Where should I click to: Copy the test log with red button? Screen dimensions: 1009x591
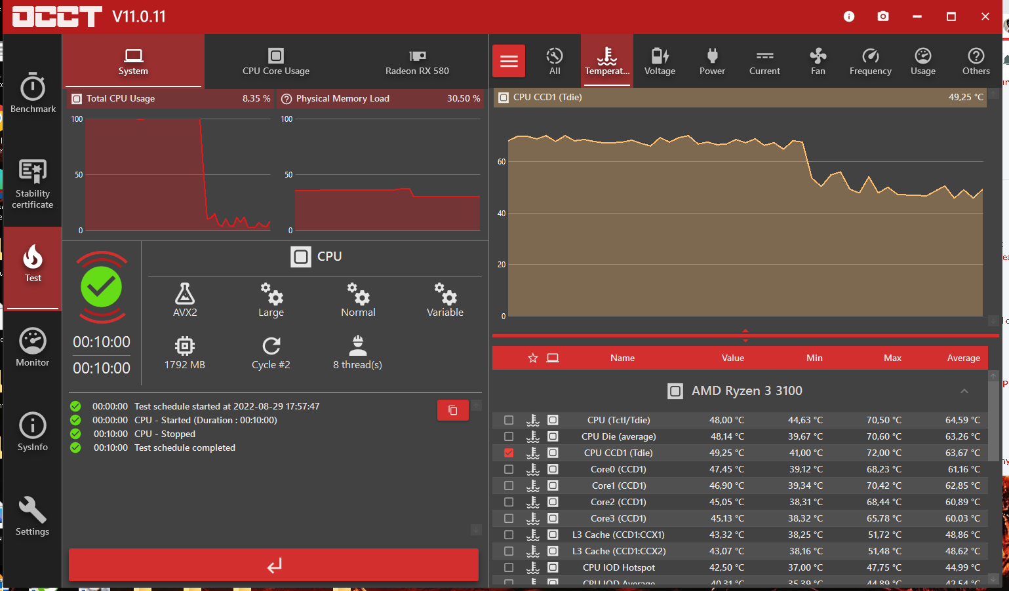(x=453, y=410)
